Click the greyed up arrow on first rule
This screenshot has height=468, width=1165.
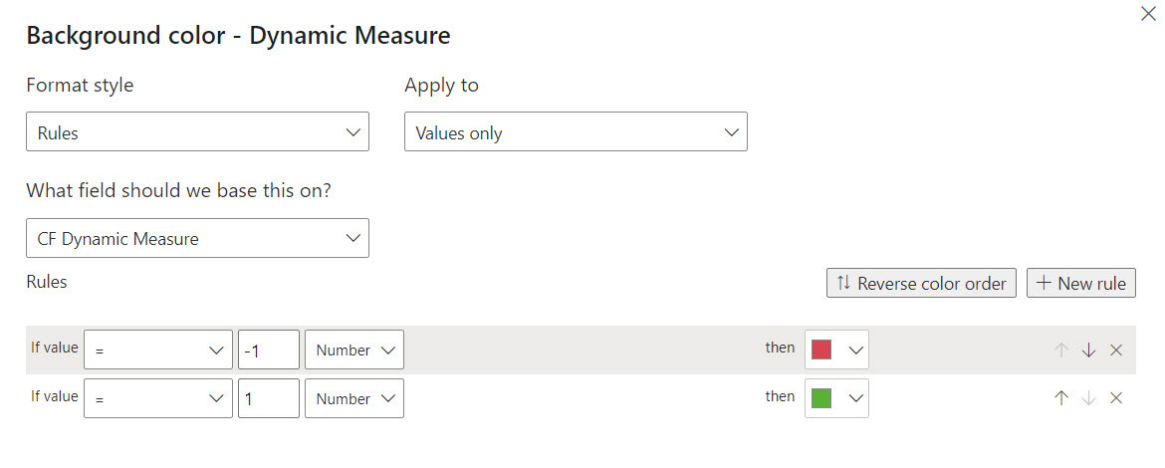[1061, 351]
